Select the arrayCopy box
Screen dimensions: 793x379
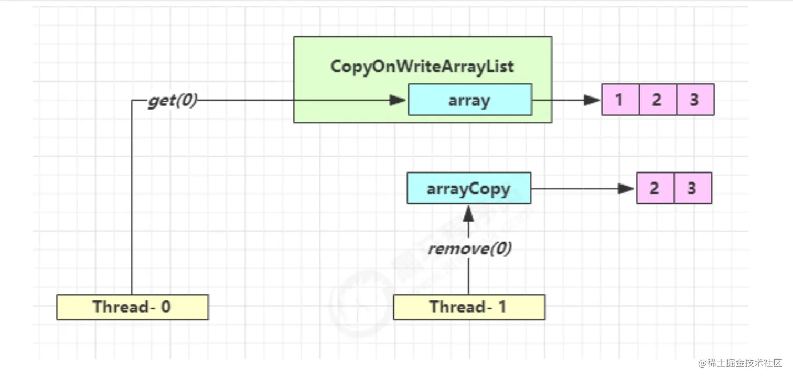[469, 188]
